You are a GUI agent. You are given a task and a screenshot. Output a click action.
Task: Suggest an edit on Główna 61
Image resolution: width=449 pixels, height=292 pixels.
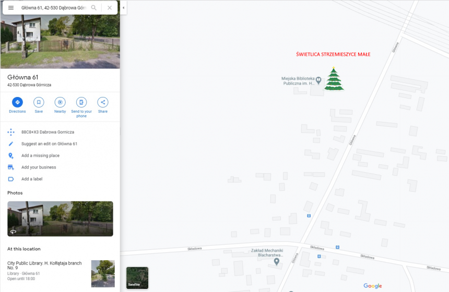point(49,144)
